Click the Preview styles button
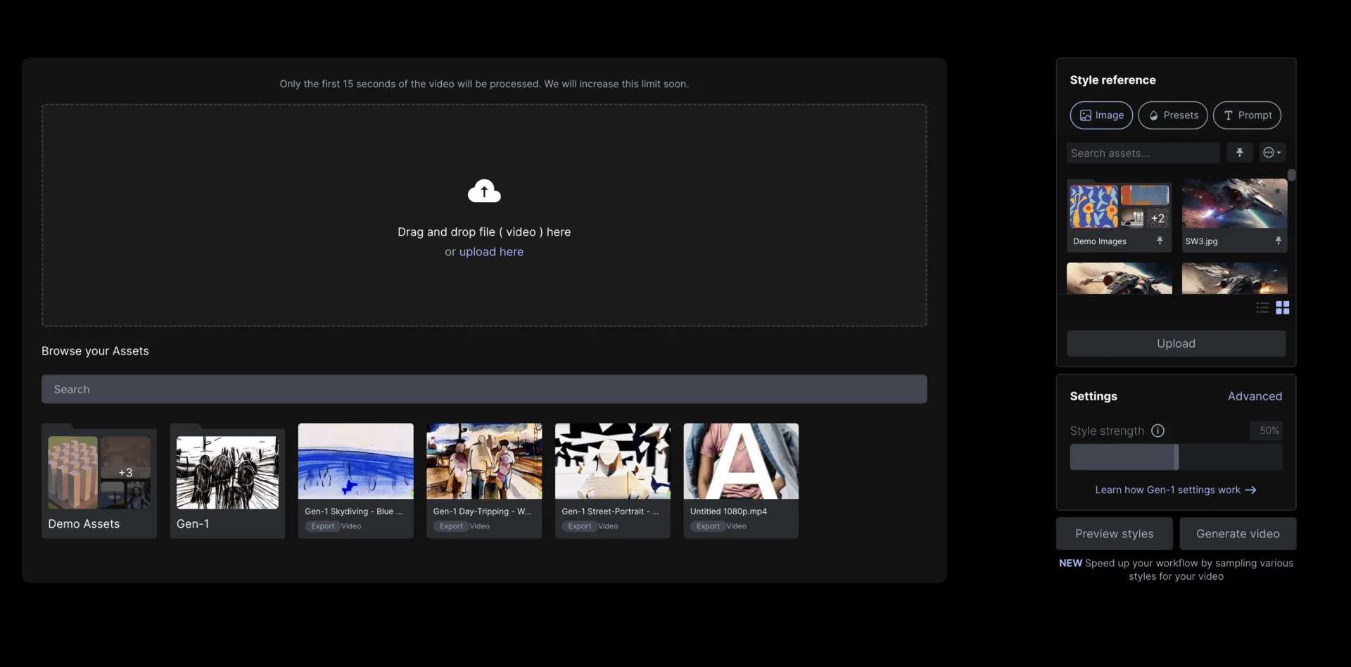 point(1115,534)
